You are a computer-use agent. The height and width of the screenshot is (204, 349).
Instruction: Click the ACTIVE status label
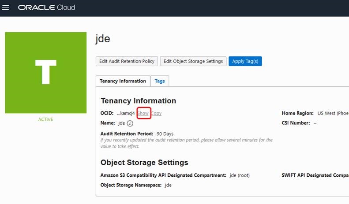click(x=45, y=119)
